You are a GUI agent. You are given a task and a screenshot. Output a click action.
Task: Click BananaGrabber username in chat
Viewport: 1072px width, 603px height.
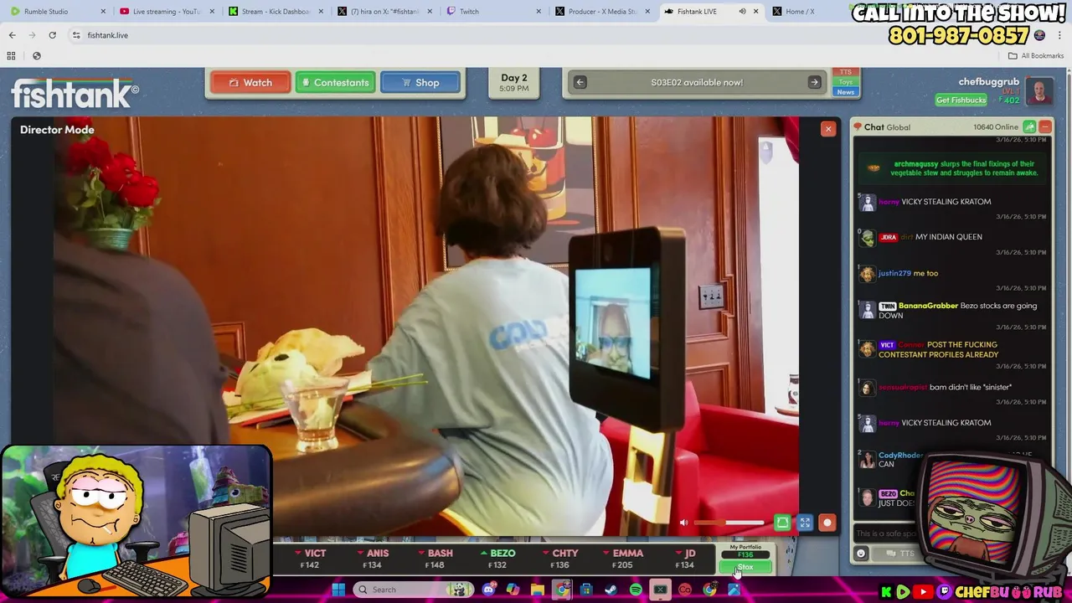(x=928, y=306)
